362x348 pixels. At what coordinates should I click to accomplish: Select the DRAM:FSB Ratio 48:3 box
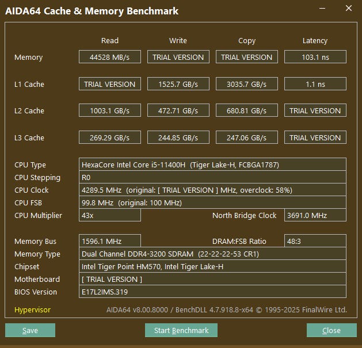coord(315,241)
